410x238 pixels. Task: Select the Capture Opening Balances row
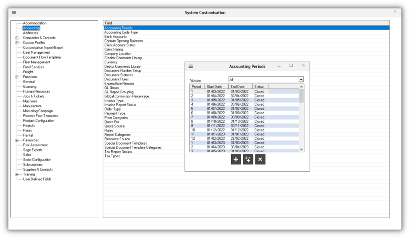click(246, 41)
